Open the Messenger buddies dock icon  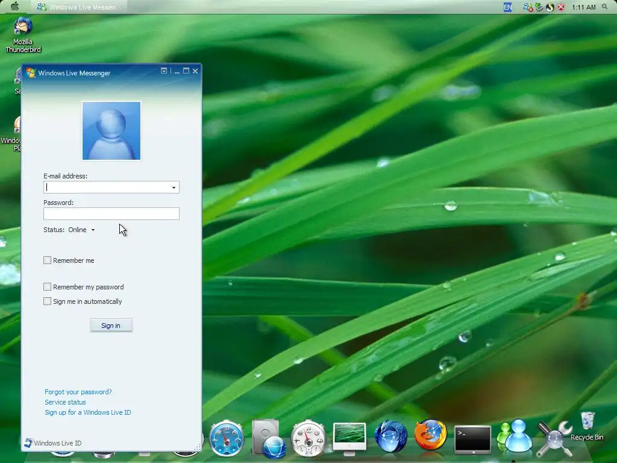[515, 436]
